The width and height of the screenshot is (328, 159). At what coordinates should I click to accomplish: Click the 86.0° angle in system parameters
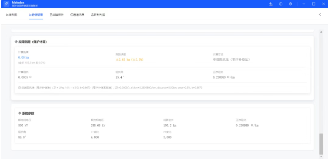point(22,137)
